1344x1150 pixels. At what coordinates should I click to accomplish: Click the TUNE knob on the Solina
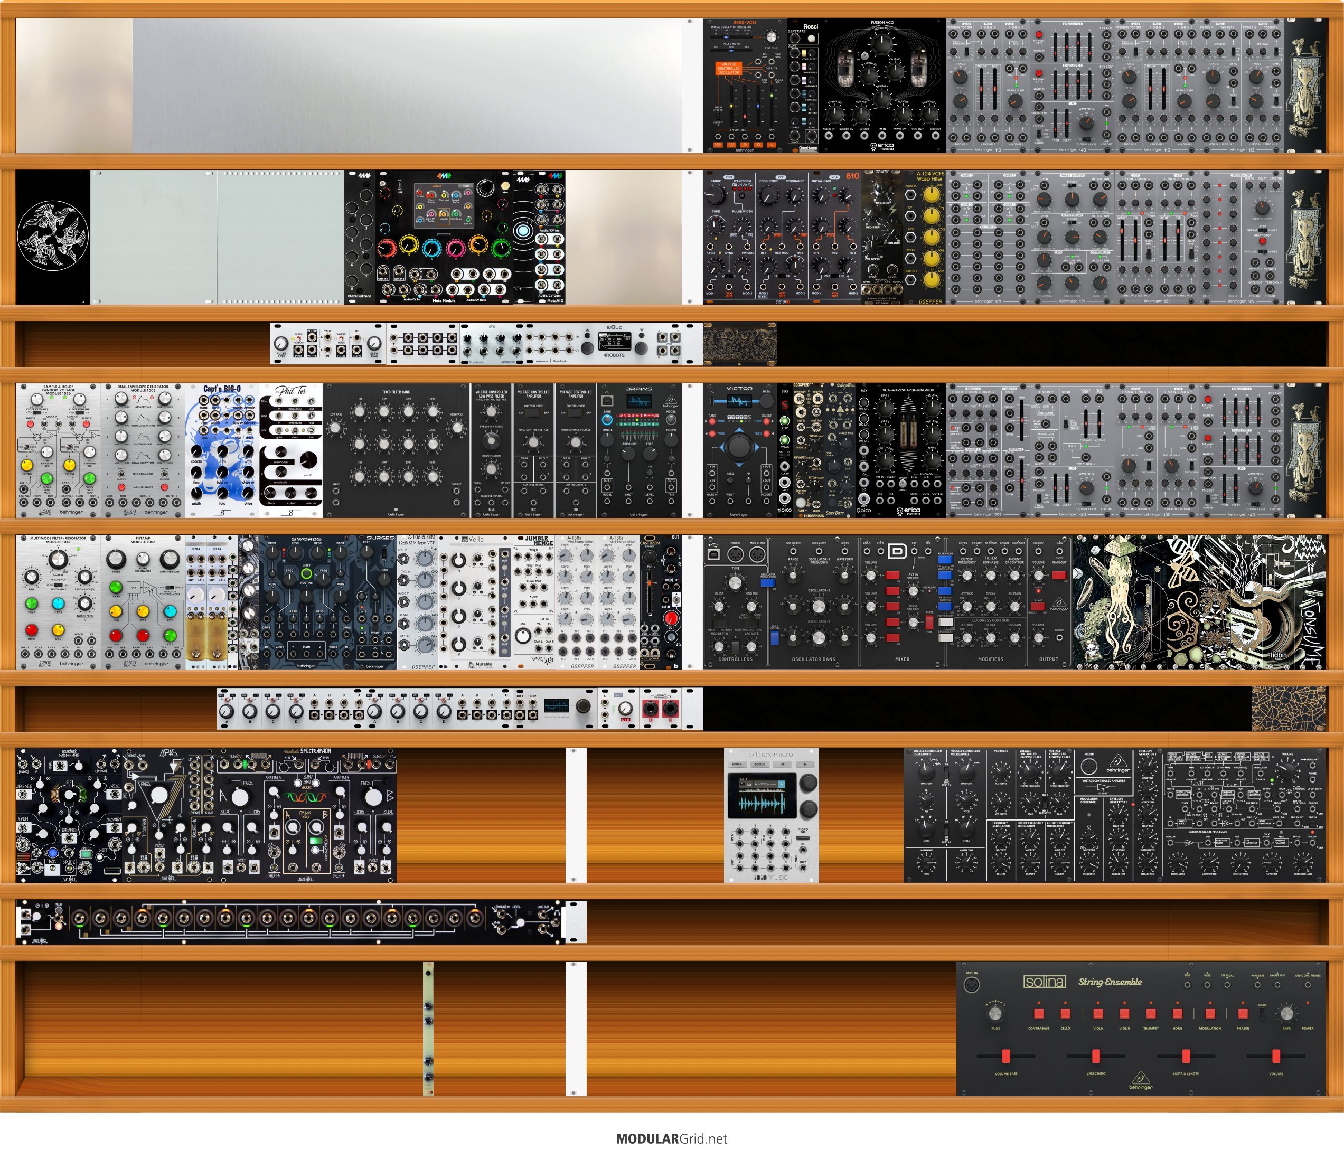coord(995,1013)
